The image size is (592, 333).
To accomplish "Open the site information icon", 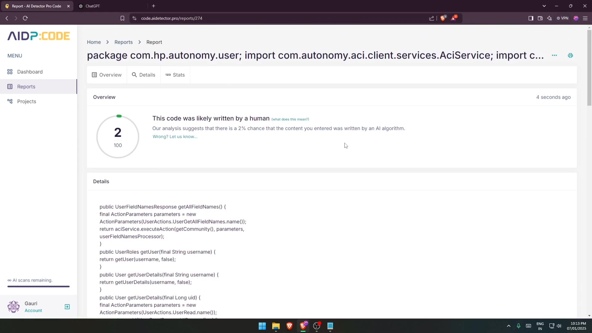I will 134,18.
